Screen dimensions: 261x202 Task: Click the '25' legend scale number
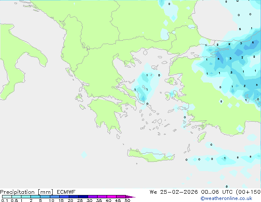(x=80, y=200)
